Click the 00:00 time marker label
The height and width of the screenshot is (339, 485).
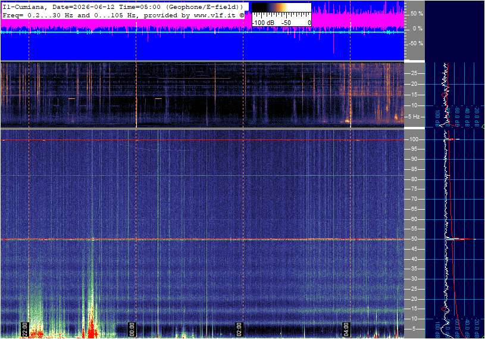[132, 329]
